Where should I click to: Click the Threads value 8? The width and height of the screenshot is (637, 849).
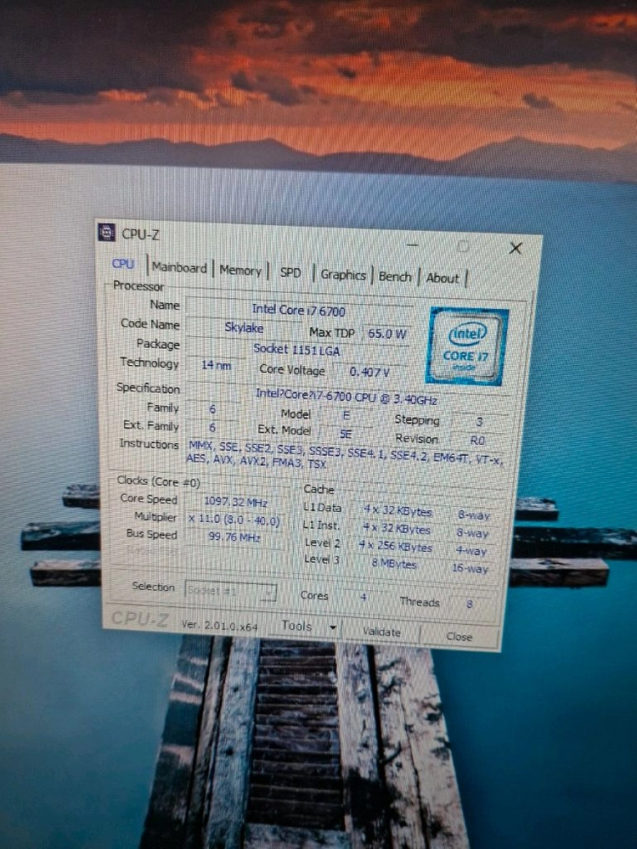tap(469, 603)
